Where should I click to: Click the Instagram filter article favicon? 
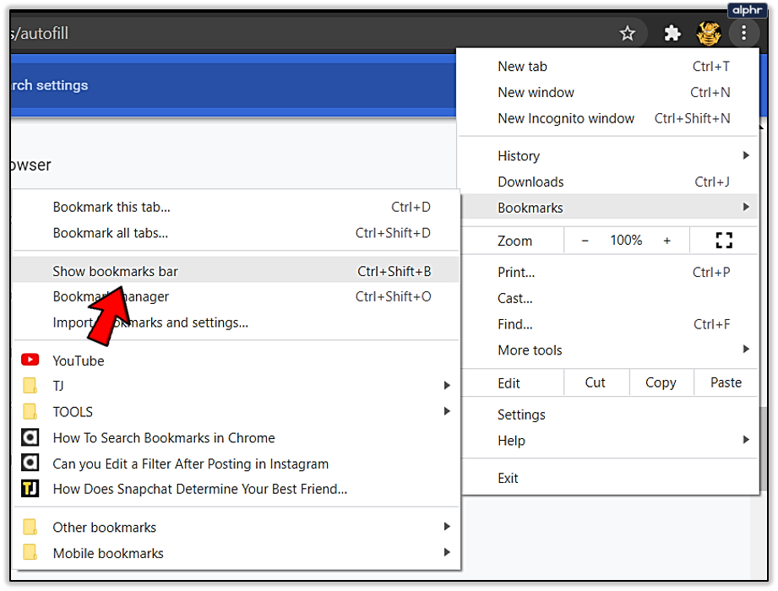[x=30, y=463]
